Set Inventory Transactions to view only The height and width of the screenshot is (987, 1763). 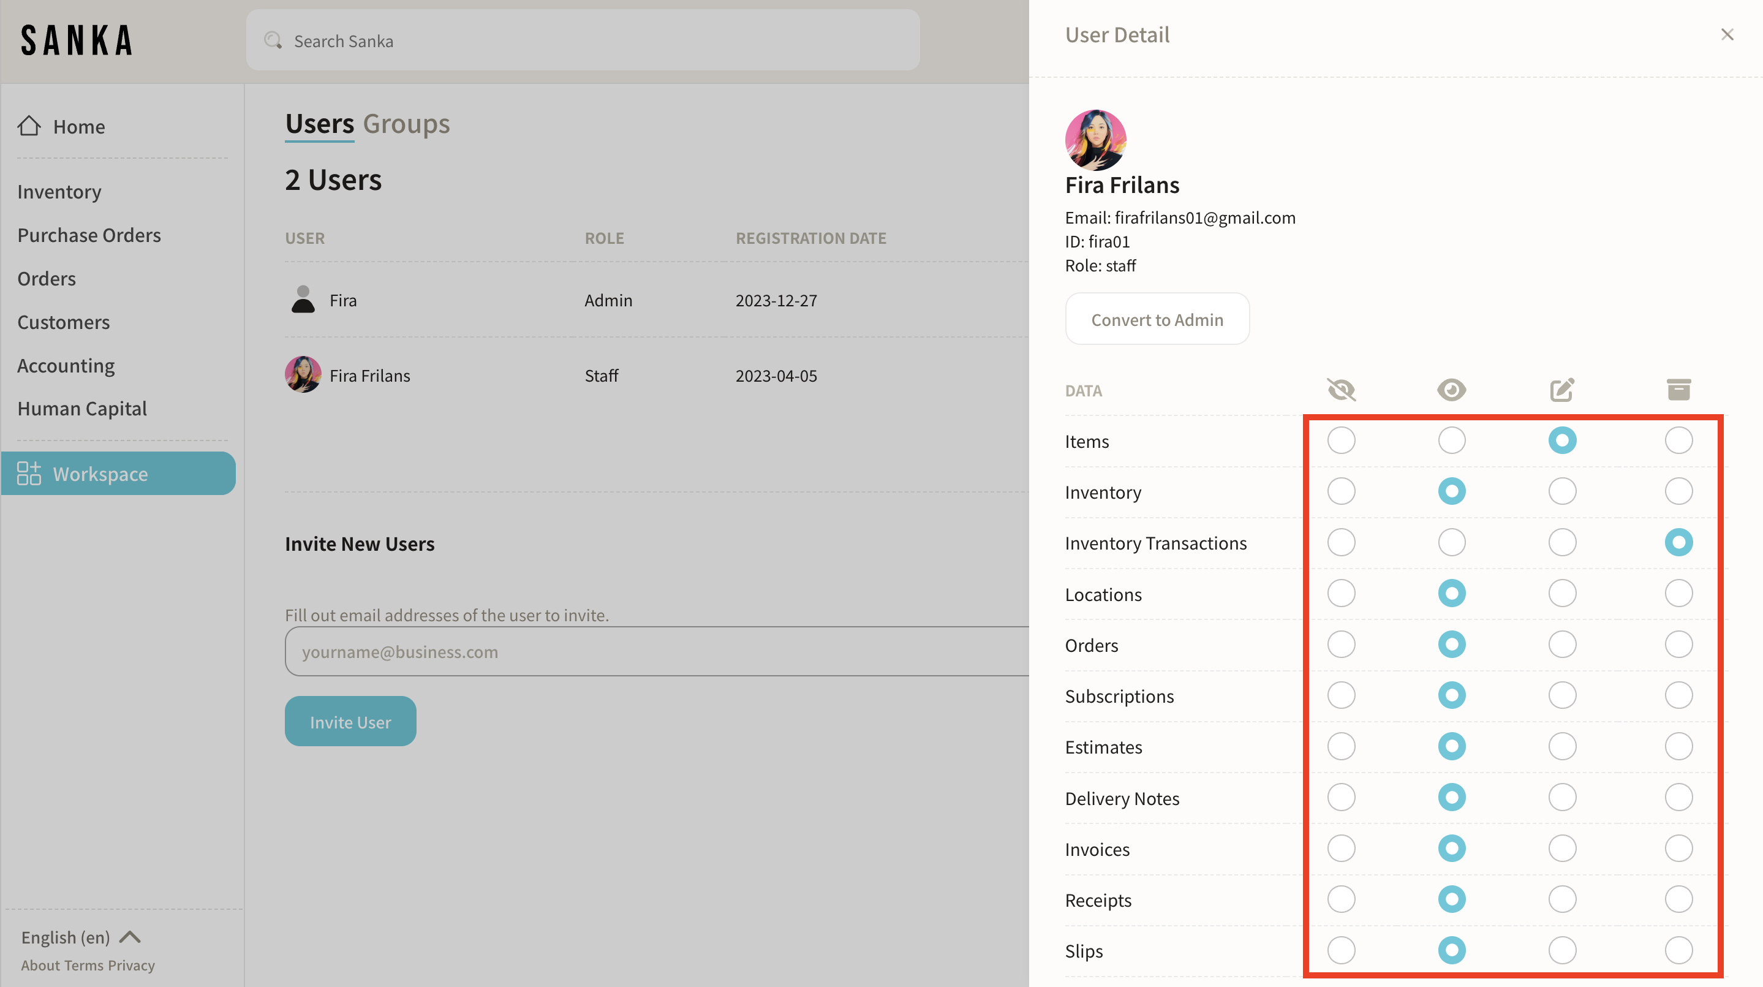coord(1451,542)
